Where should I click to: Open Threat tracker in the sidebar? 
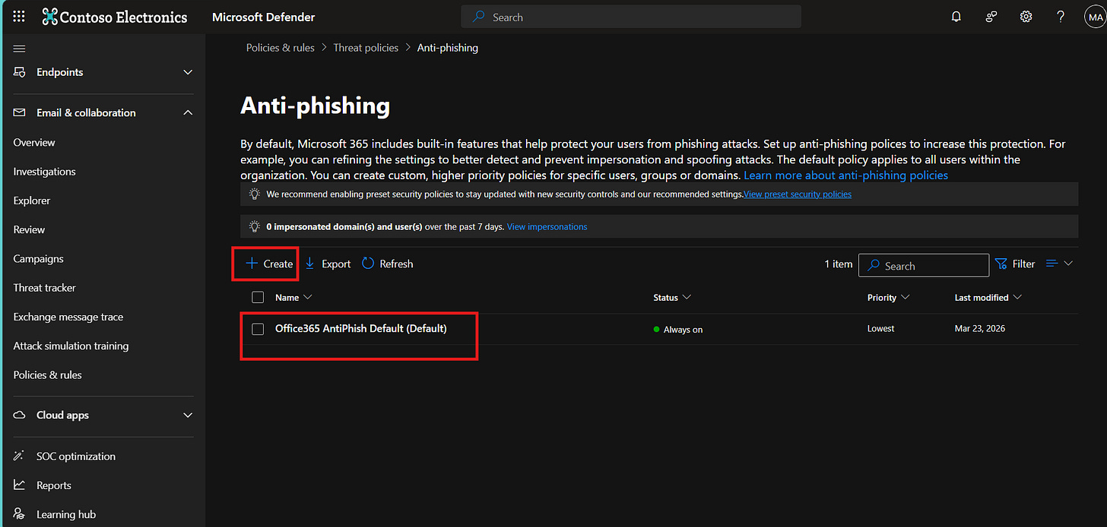tap(45, 288)
